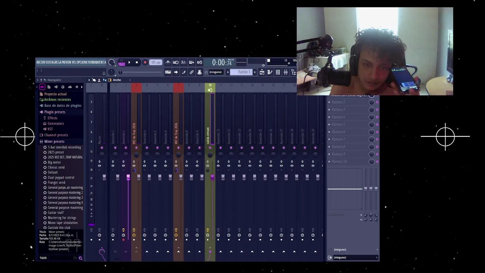The image size is (485, 273).
Task: Click the stamp/render icon in toolbar
Action: coord(200,72)
